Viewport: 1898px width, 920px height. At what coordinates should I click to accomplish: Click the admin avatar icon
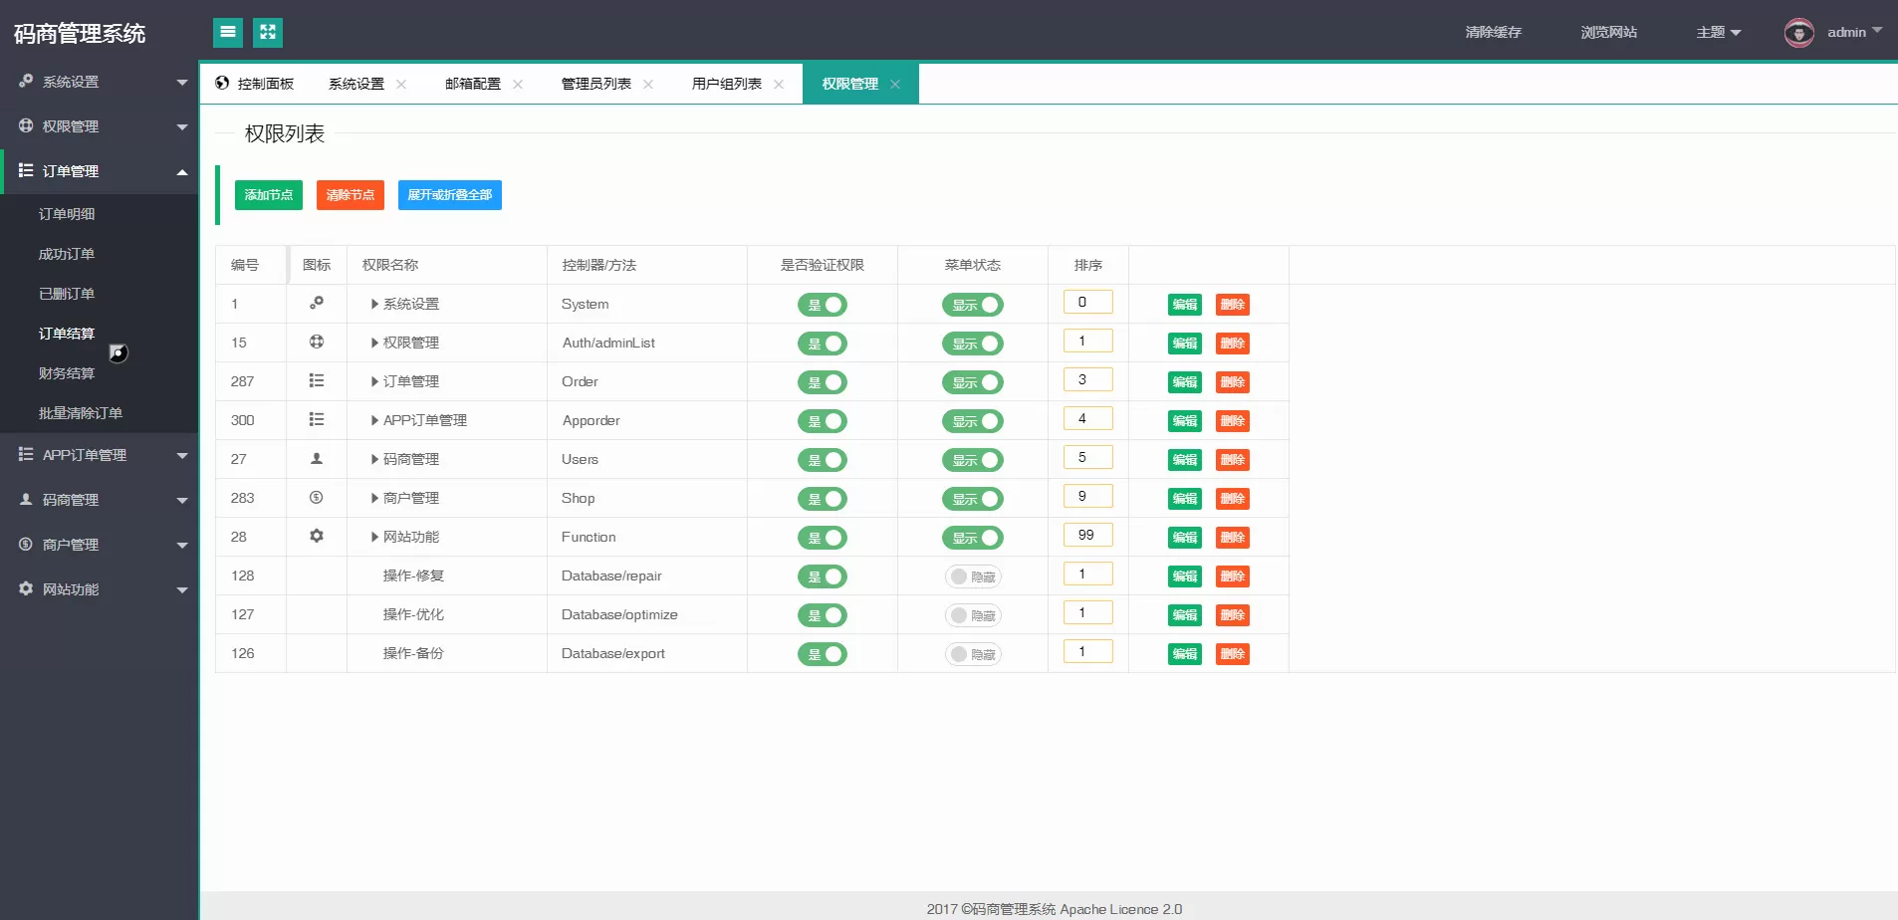[x=1798, y=33]
